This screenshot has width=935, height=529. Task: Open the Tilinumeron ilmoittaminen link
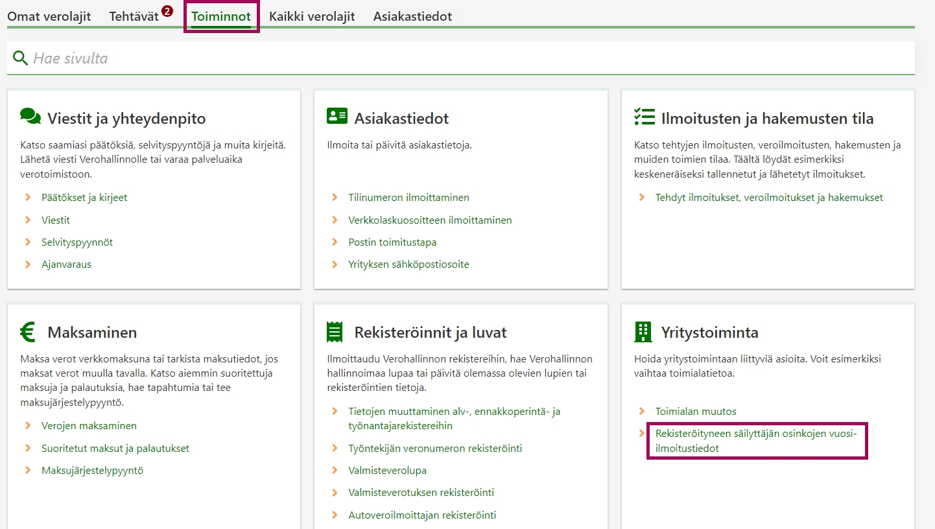[x=408, y=198]
